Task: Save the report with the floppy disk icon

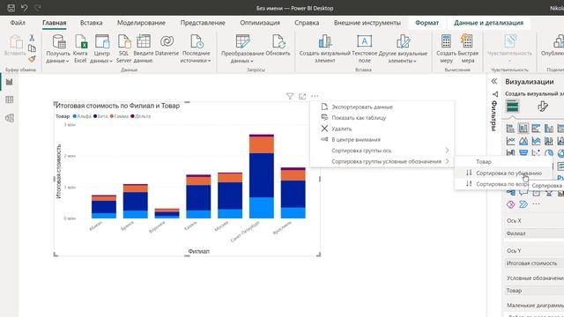Action: click(11, 8)
